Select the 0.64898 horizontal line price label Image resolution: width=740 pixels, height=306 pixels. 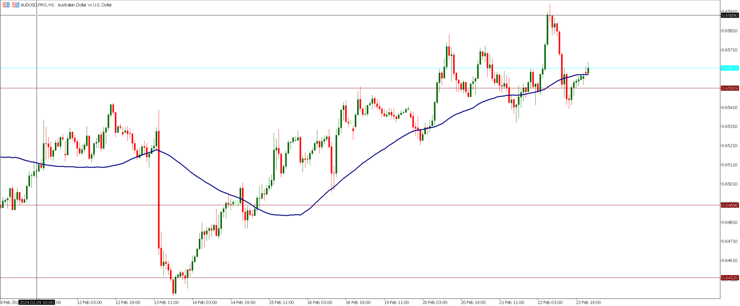(730, 206)
